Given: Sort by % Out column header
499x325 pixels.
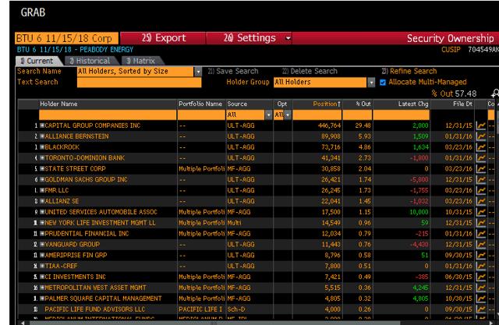Looking at the screenshot, I should tap(363, 104).
